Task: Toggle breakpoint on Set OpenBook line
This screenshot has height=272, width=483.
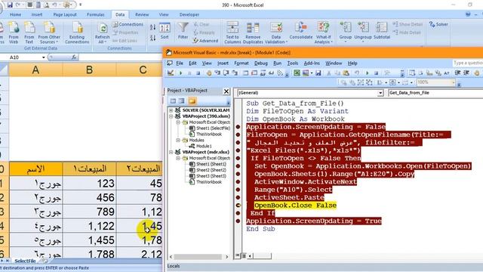Action: [x=238, y=166]
